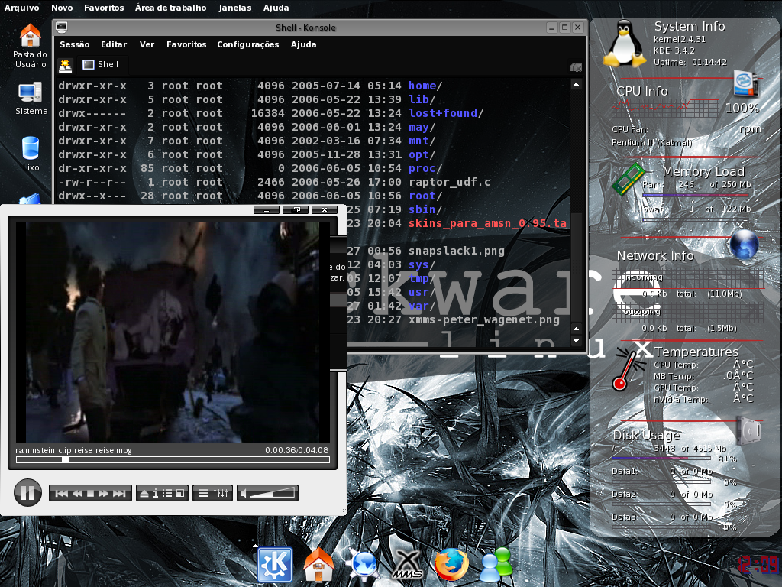Mute audio with the speaker icon
The height and width of the screenshot is (587, 782).
(x=243, y=494)
